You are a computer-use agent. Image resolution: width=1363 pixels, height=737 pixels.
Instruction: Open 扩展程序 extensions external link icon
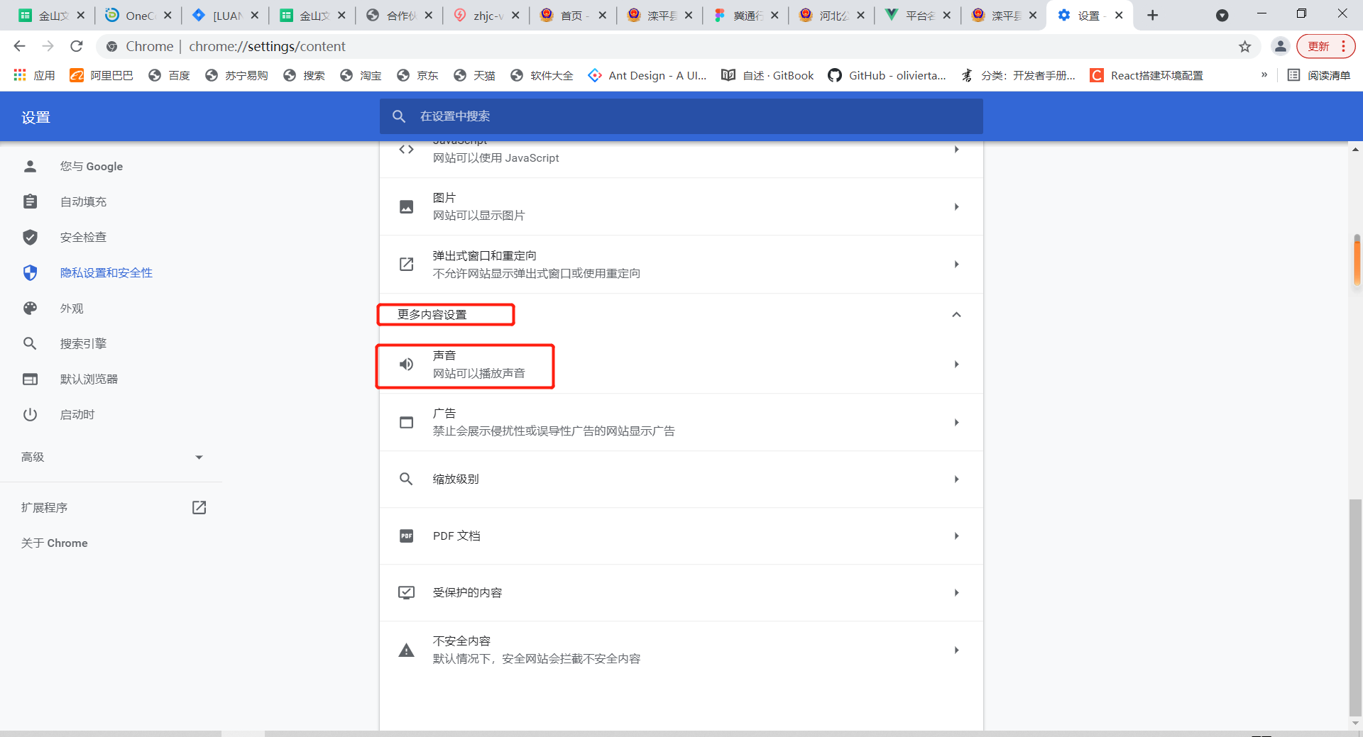(199, 507)
